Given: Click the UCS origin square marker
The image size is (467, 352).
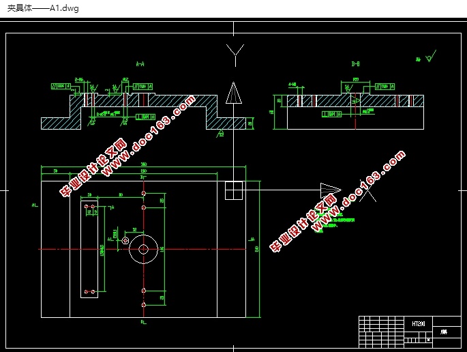Looking at the screenshot, I should (x=233, y=190).
